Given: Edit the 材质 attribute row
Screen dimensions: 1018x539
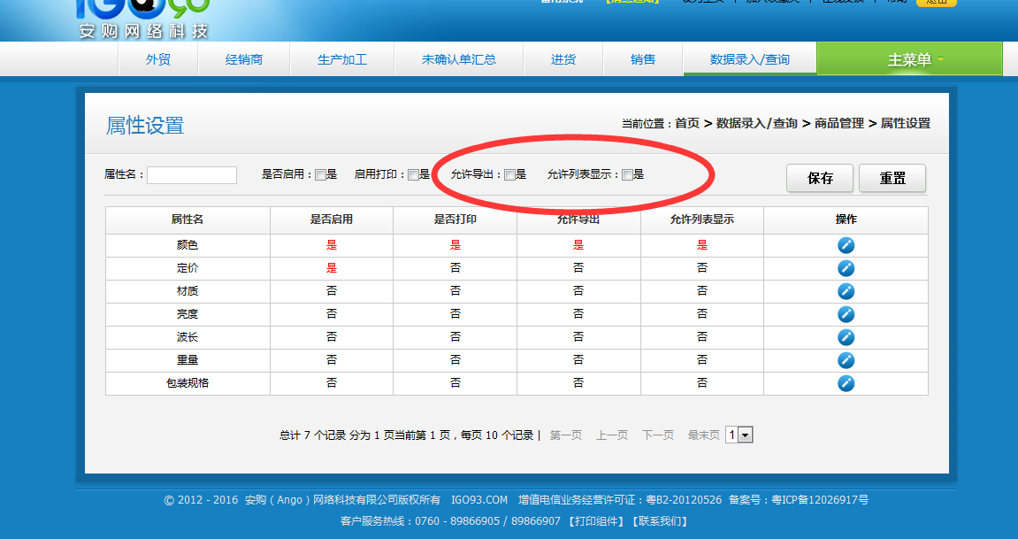Looking at the screenshot, I should [846, 291].
